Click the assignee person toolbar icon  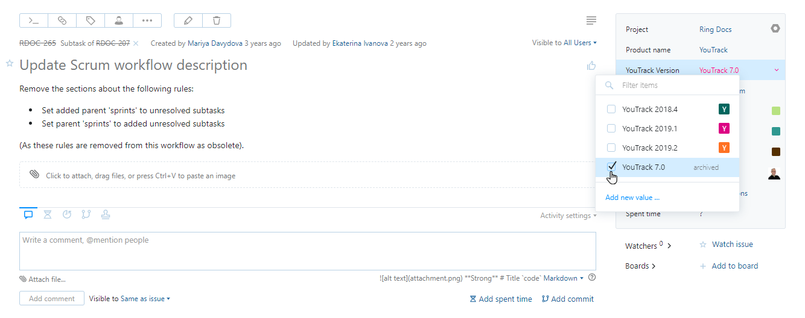[119, 20]
